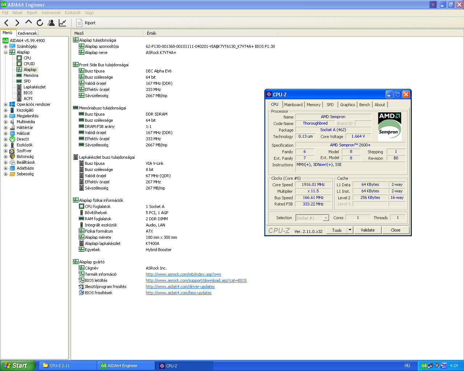Select the Szoftver tree item
The image size is (464, 371).
pyautogui.click(x=24, y=151)
